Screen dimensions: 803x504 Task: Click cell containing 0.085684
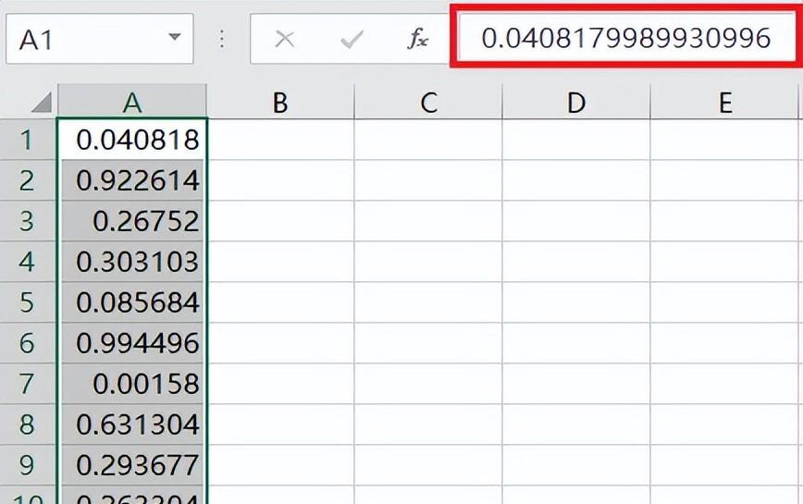tap(132, 302)
